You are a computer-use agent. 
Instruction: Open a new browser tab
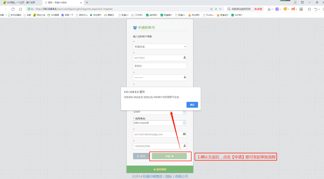click(87, 3)
